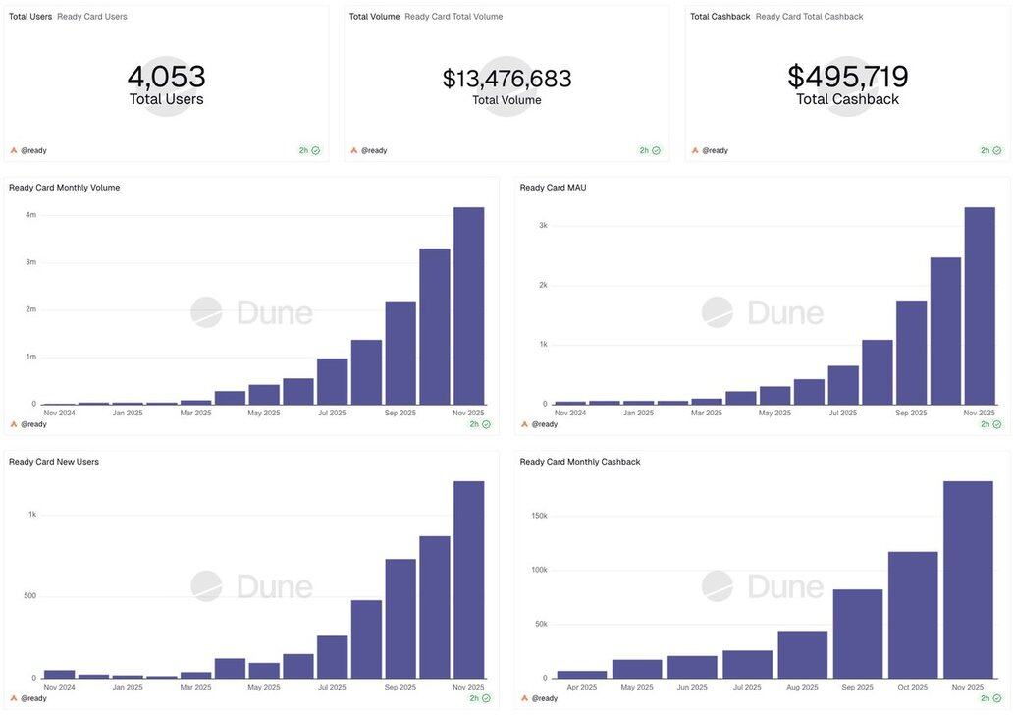The image size is (1013, 718).
Task: Open the @ready link under Monthly Cashback chart
Action: pos(545,698)
